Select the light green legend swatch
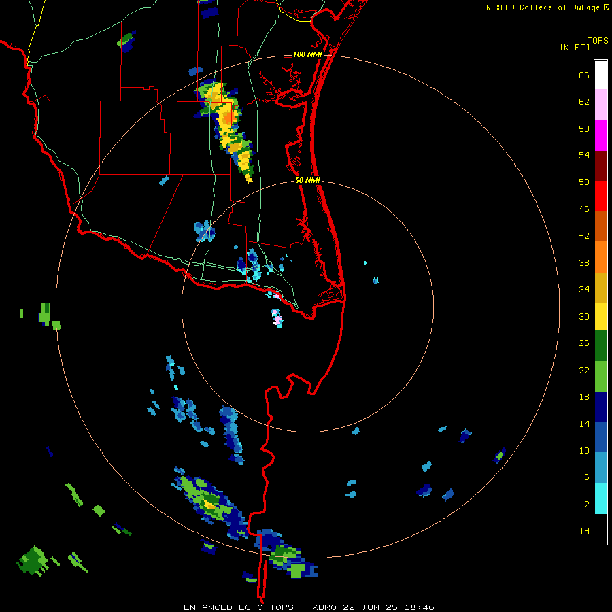Viewport: 612px width, 612px height. pos(600,377)
